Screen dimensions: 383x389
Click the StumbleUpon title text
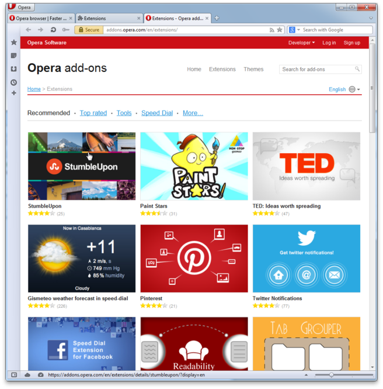point(45,206)
